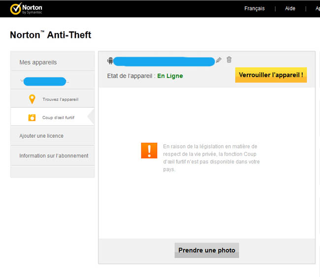Select the redacted device name in sidebar

pyautogui.click(x=45, y=82)
